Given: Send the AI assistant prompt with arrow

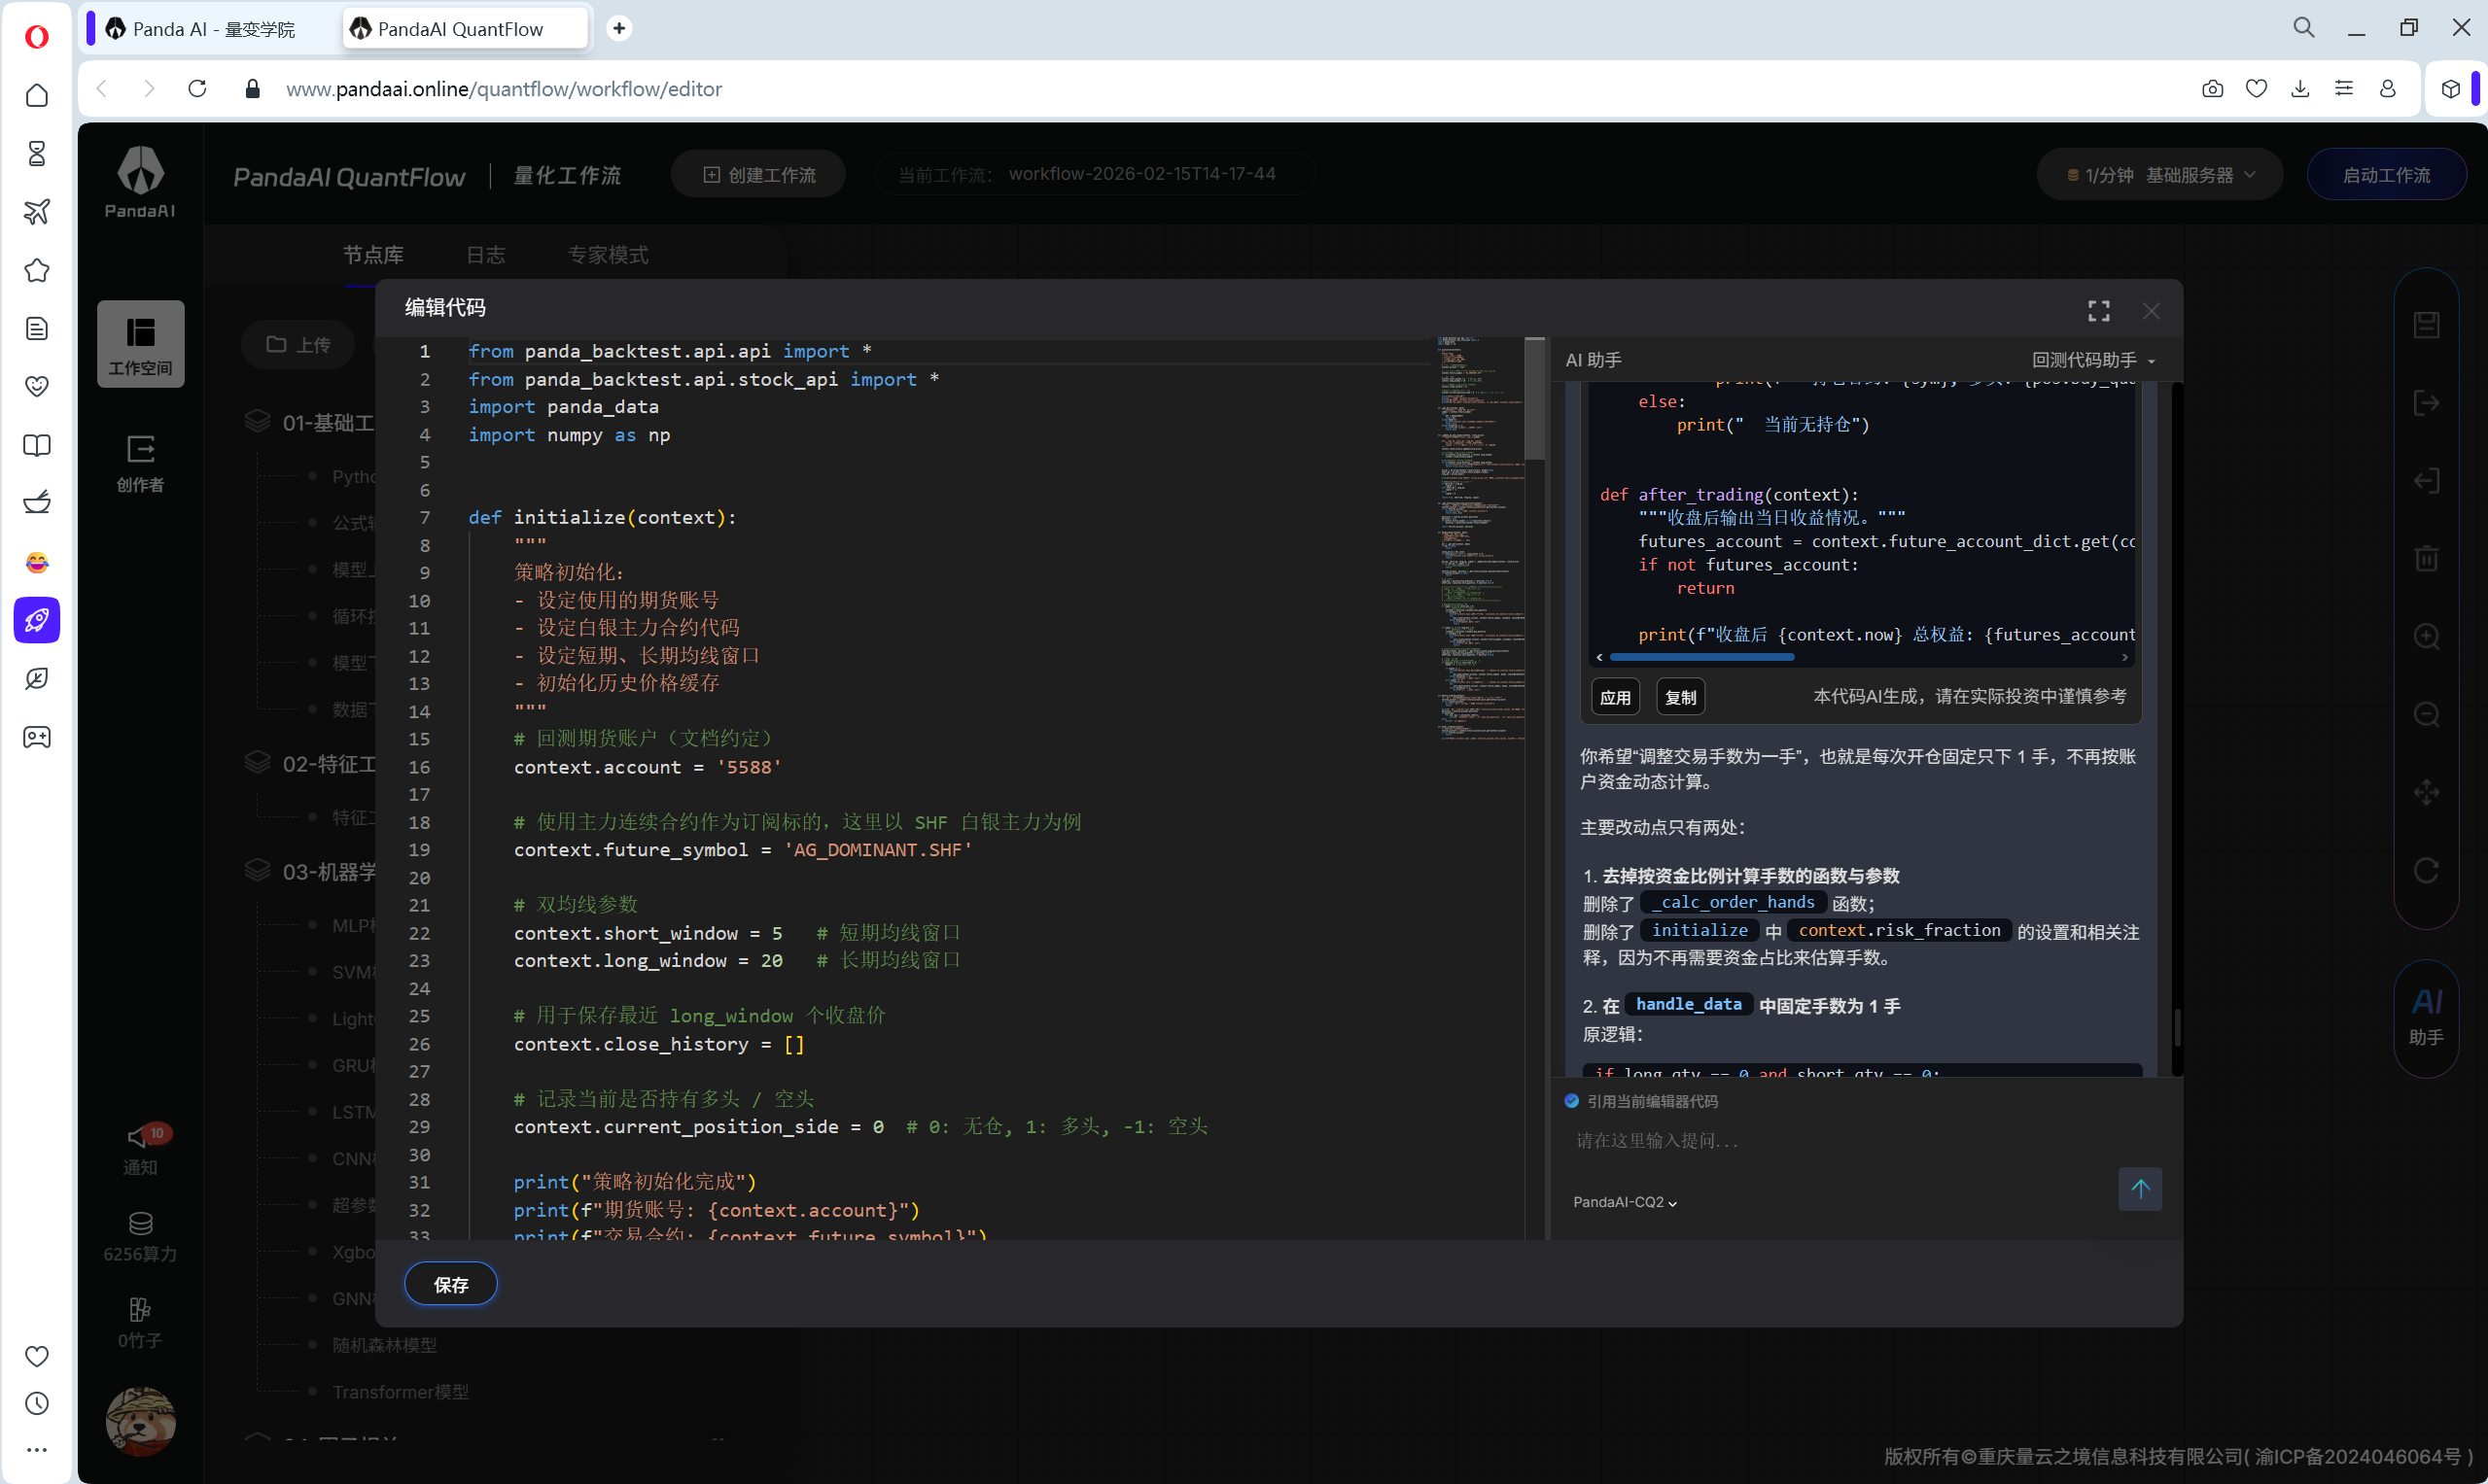Looking at the screenshot, I should [x=2140, y=1188].
